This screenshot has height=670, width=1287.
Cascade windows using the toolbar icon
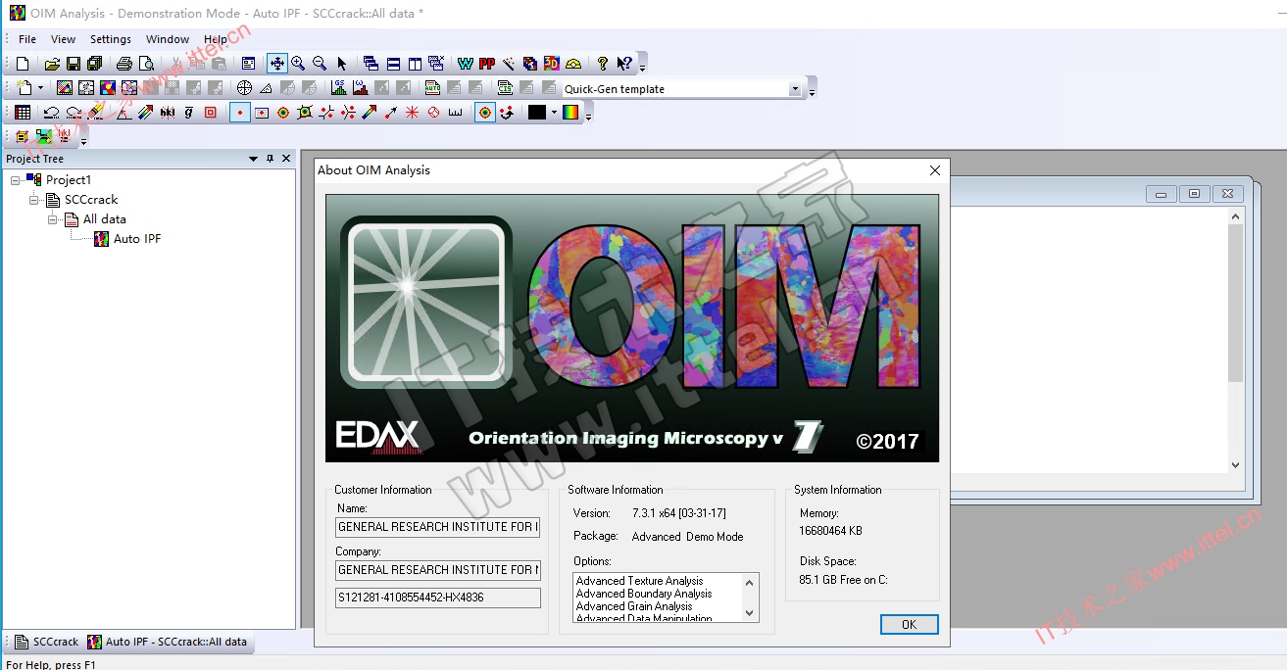pyautogui.click(x=371, y=64)
